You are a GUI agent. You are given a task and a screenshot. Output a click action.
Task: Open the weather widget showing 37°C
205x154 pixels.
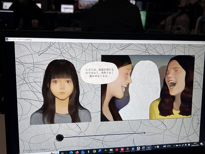click(167, 146)
